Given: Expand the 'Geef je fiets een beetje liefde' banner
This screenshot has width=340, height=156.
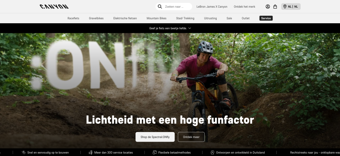Looking at the screenshot, I should click(170, 28).
